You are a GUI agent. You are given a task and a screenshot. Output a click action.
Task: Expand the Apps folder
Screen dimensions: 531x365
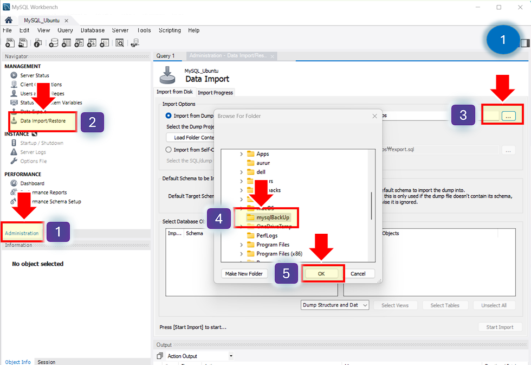point(241,154)
